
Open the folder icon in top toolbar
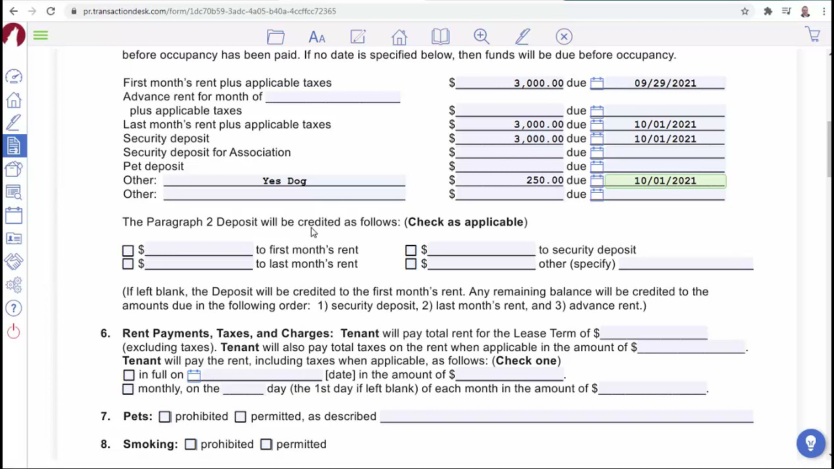[276, 36]
